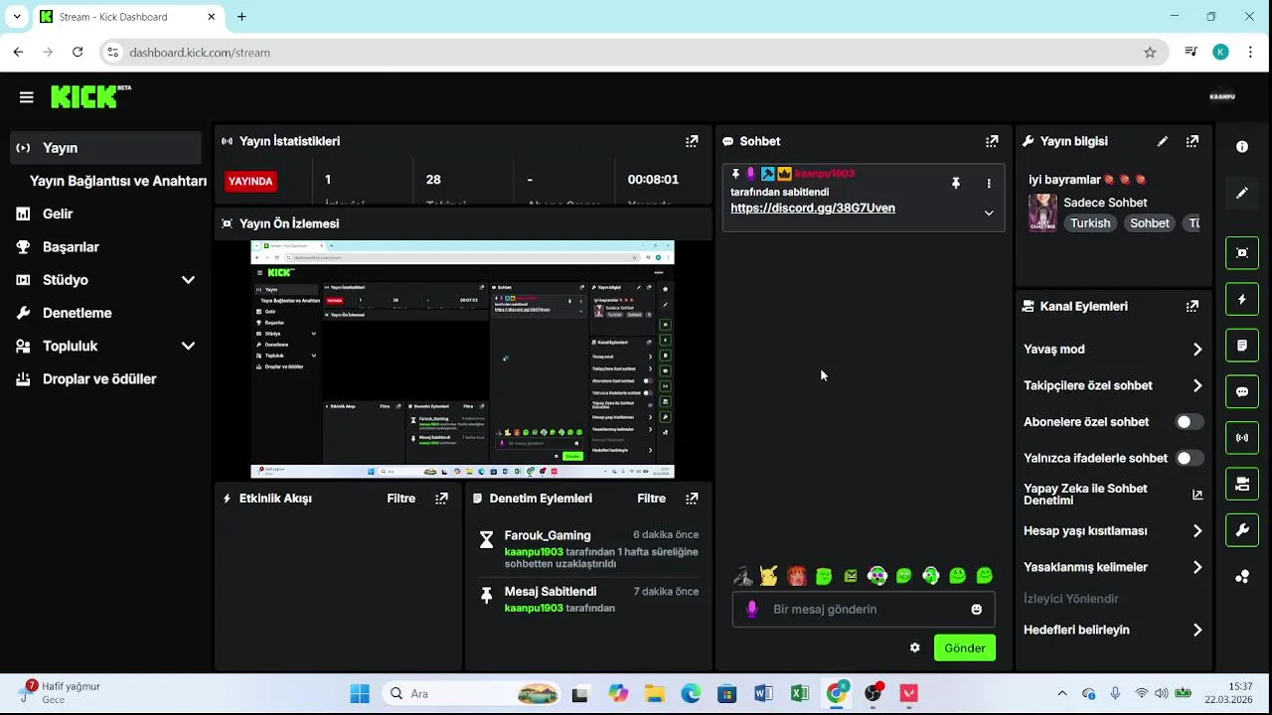Open the hamburger menu next to Kick logo
The image size is (1272, 715).
26,96
